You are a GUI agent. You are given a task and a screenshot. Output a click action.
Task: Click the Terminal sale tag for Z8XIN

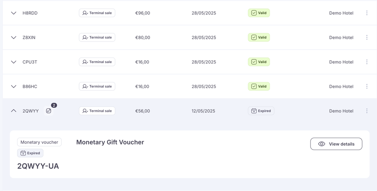point(97,37)
